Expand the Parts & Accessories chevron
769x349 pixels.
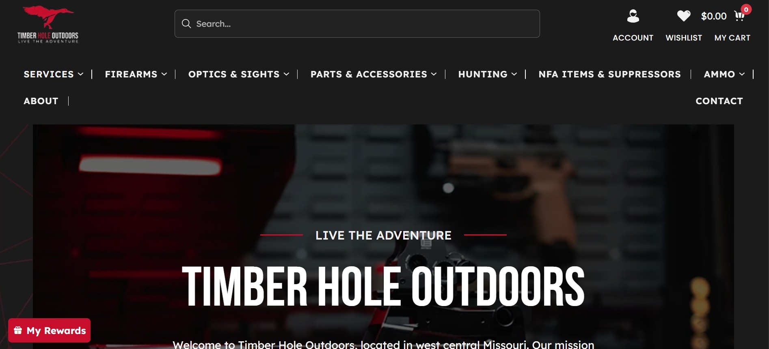[434, 74]
